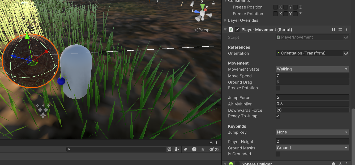Toggle hidden packages visibility showing 22
The image size is (355, 165).
click(x=214, y=149)
